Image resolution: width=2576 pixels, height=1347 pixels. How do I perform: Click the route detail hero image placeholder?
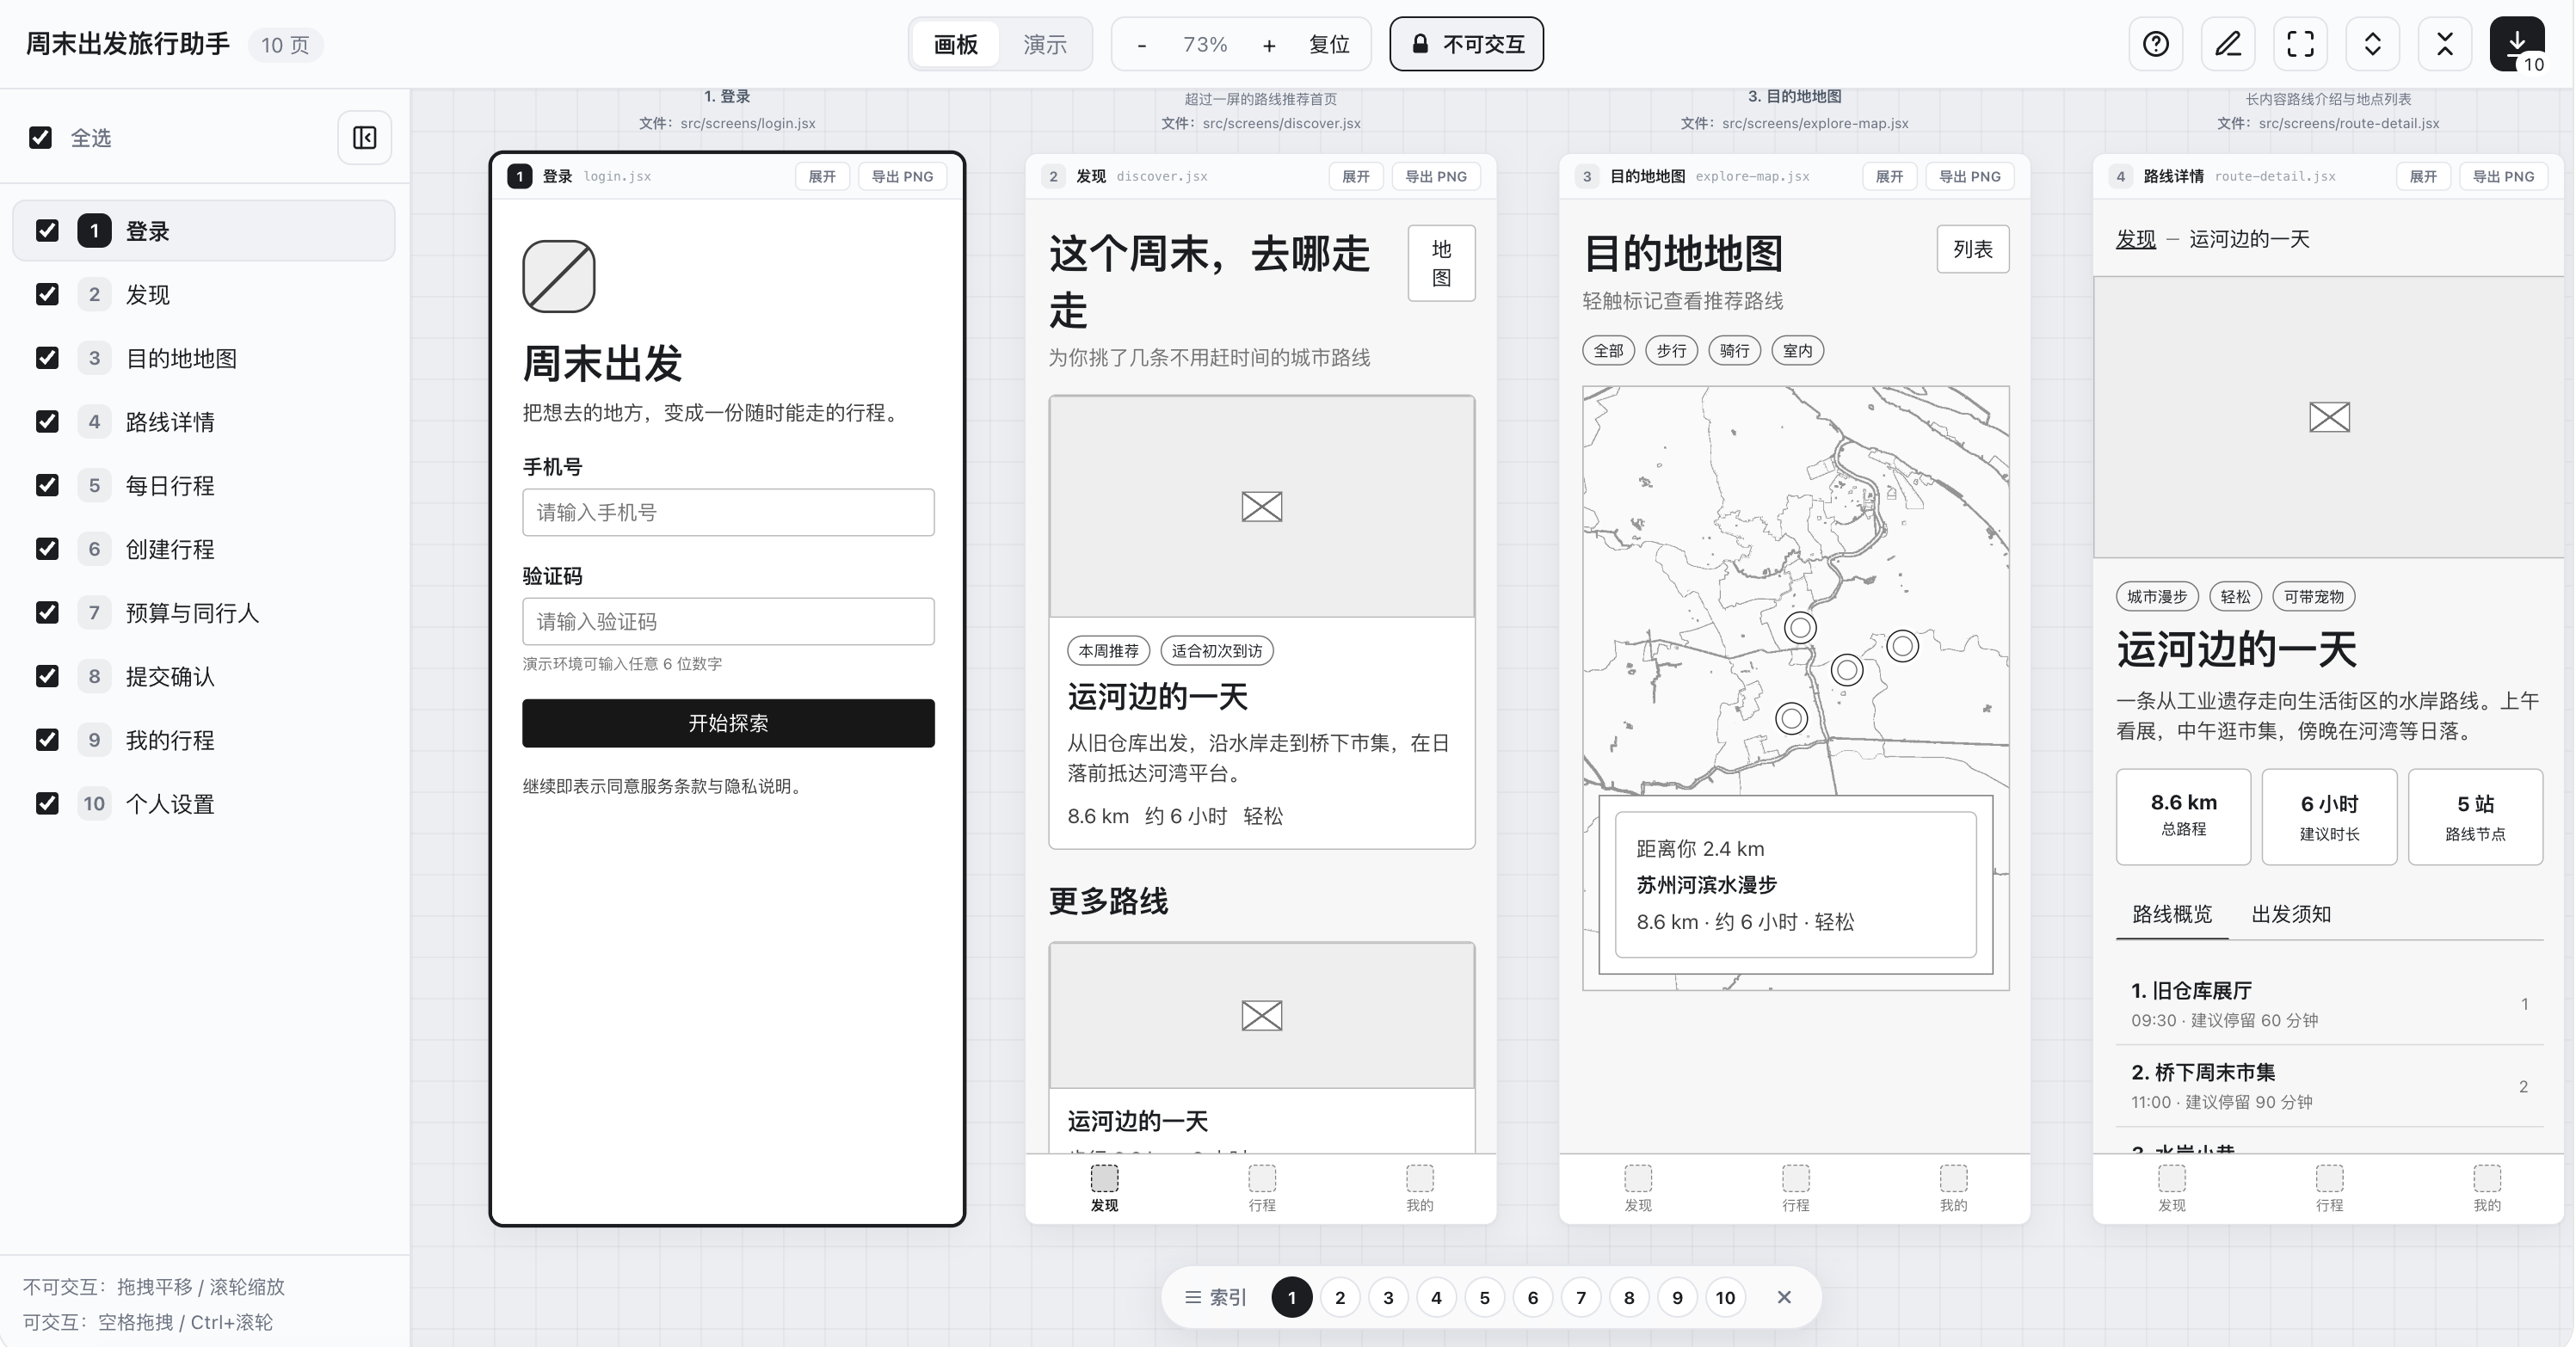click(x=2329, y=417)
